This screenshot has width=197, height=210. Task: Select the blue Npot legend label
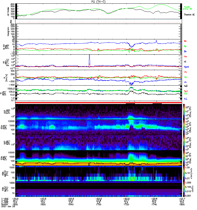pyautogui.click(x=186, y=67)
